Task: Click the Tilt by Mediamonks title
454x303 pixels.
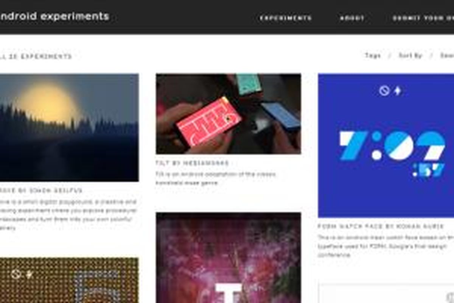Action: click(192, 163)
